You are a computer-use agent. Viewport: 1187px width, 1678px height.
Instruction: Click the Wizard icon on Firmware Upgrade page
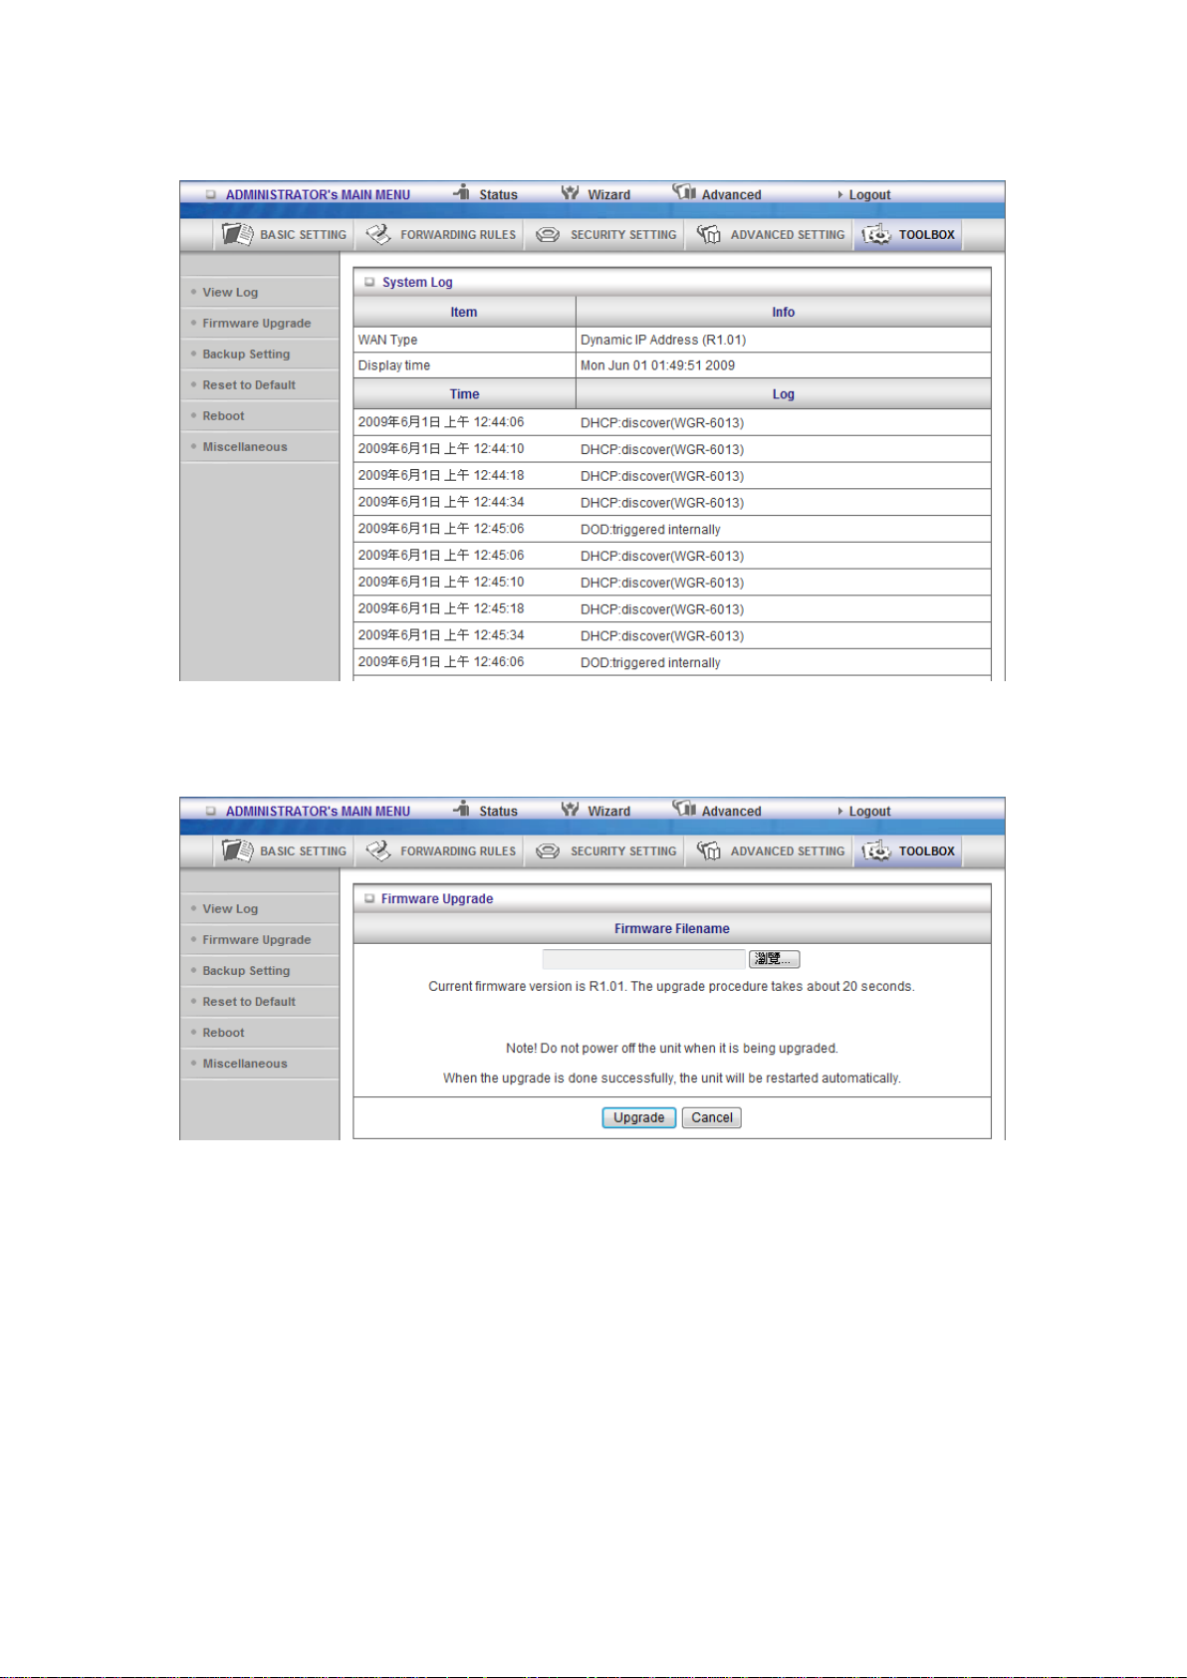click(570, 810)
